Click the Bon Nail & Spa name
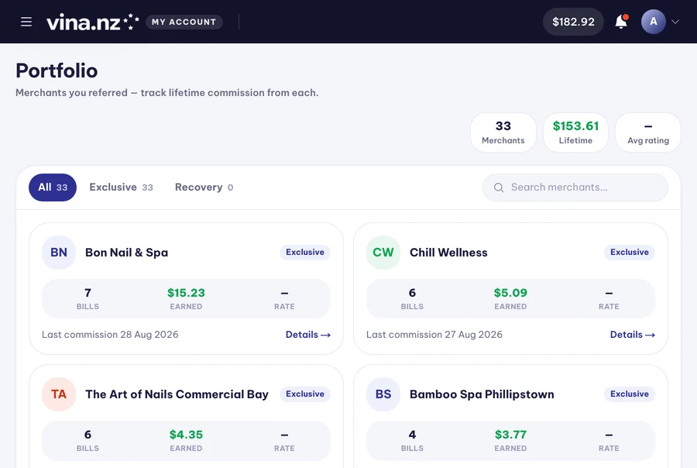697x468 pixels. (127, 253)
